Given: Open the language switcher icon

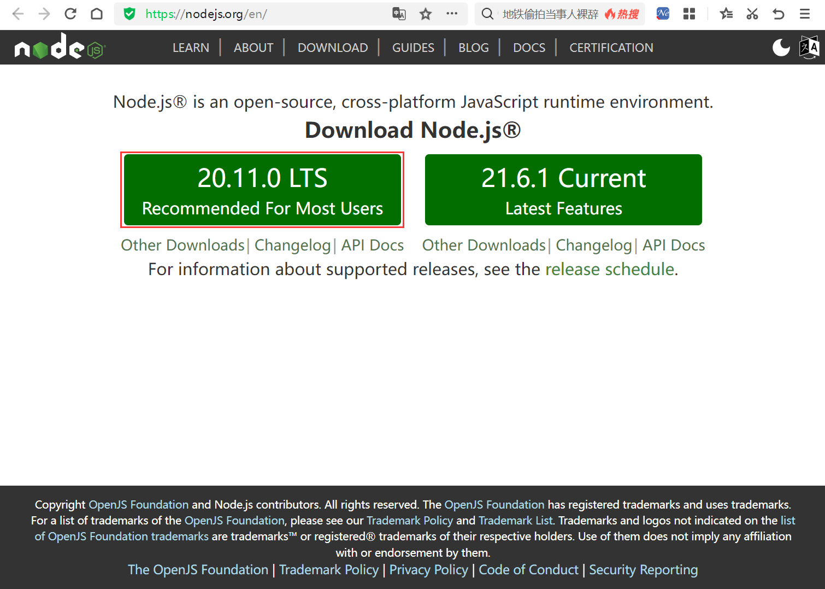Looking at the screenshot, I should pyautogui.click(x=809, y=48).
